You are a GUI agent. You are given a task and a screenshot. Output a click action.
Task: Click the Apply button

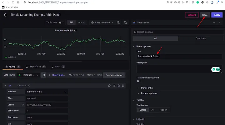tap(217, 15)
